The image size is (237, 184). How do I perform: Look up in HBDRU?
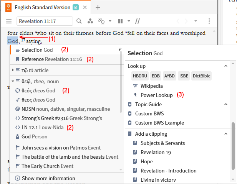click(x=140, y=76)
